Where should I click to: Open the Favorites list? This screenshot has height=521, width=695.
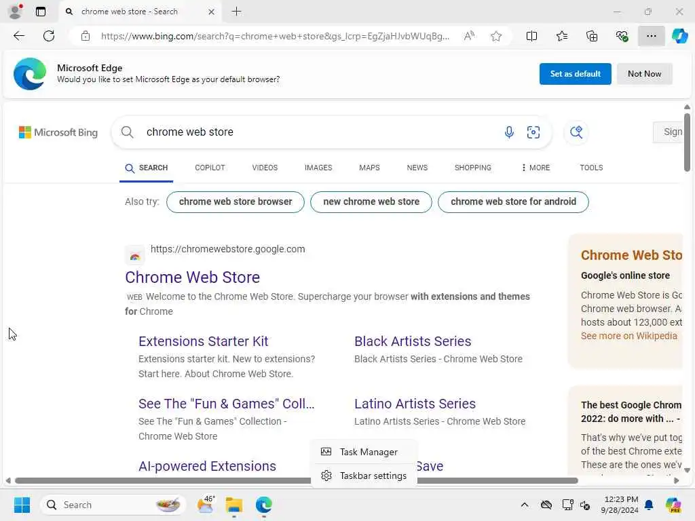561,36
